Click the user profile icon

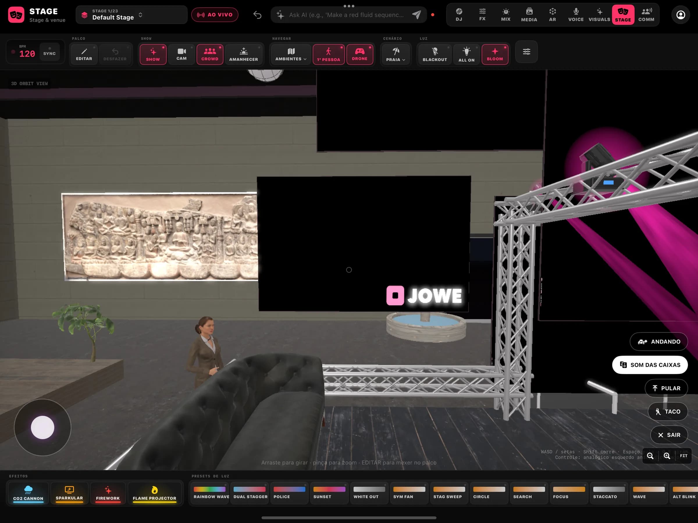coord(681,15)
